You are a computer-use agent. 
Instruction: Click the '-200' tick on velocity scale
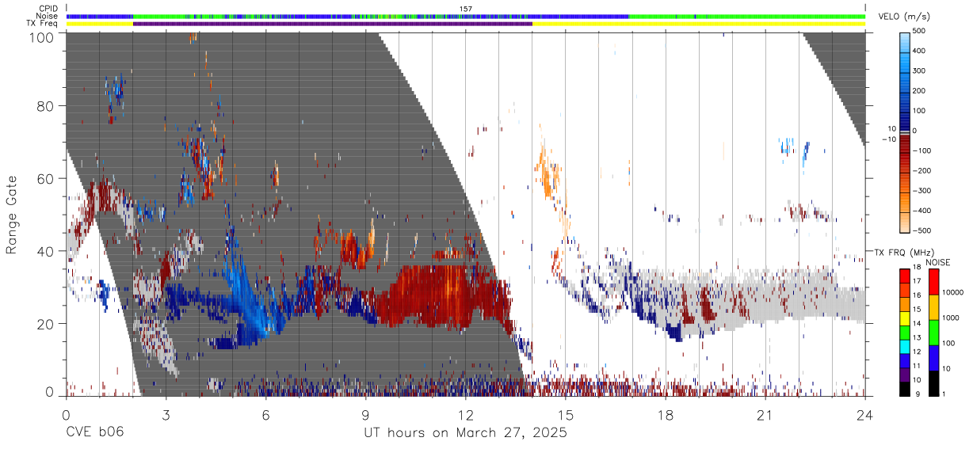coord(921,171)
